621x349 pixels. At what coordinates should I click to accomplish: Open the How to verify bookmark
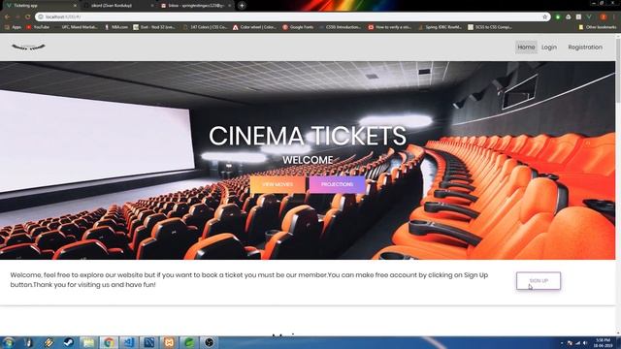(390, 27)
